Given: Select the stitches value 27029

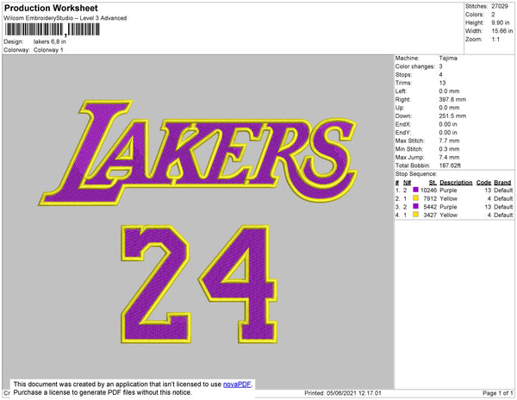Looking at the screenshot, I should tap(500, 6).
